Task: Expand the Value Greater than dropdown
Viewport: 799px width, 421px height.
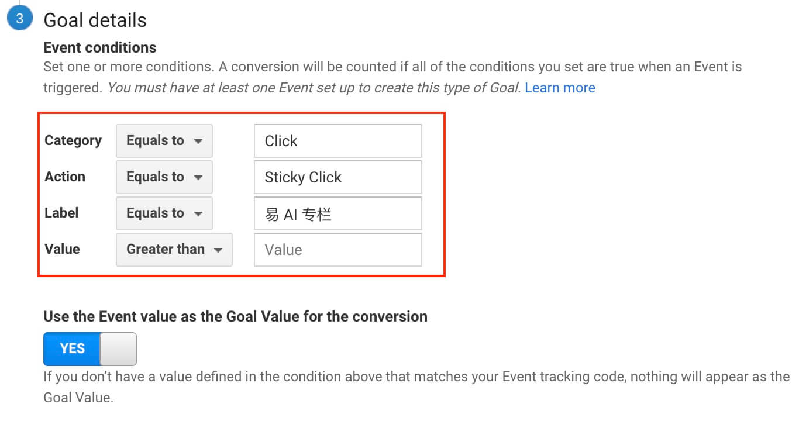Action: (x=174, y=250)
